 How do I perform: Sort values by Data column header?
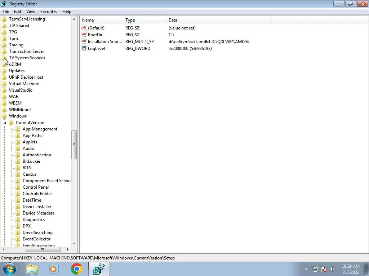pos(218,20)
